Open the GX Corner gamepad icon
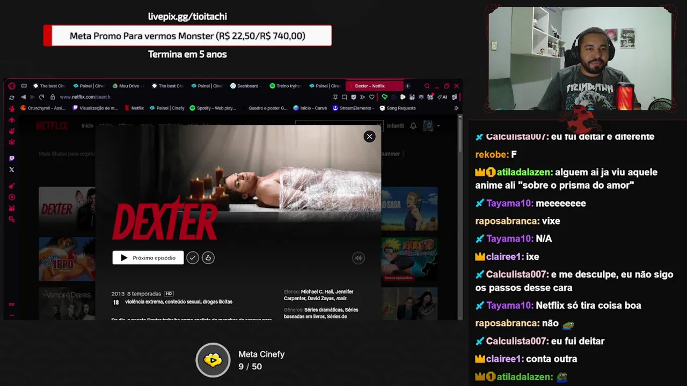Image resolution: width=687 pixels, height=386 pixels. tap(24, 86)
